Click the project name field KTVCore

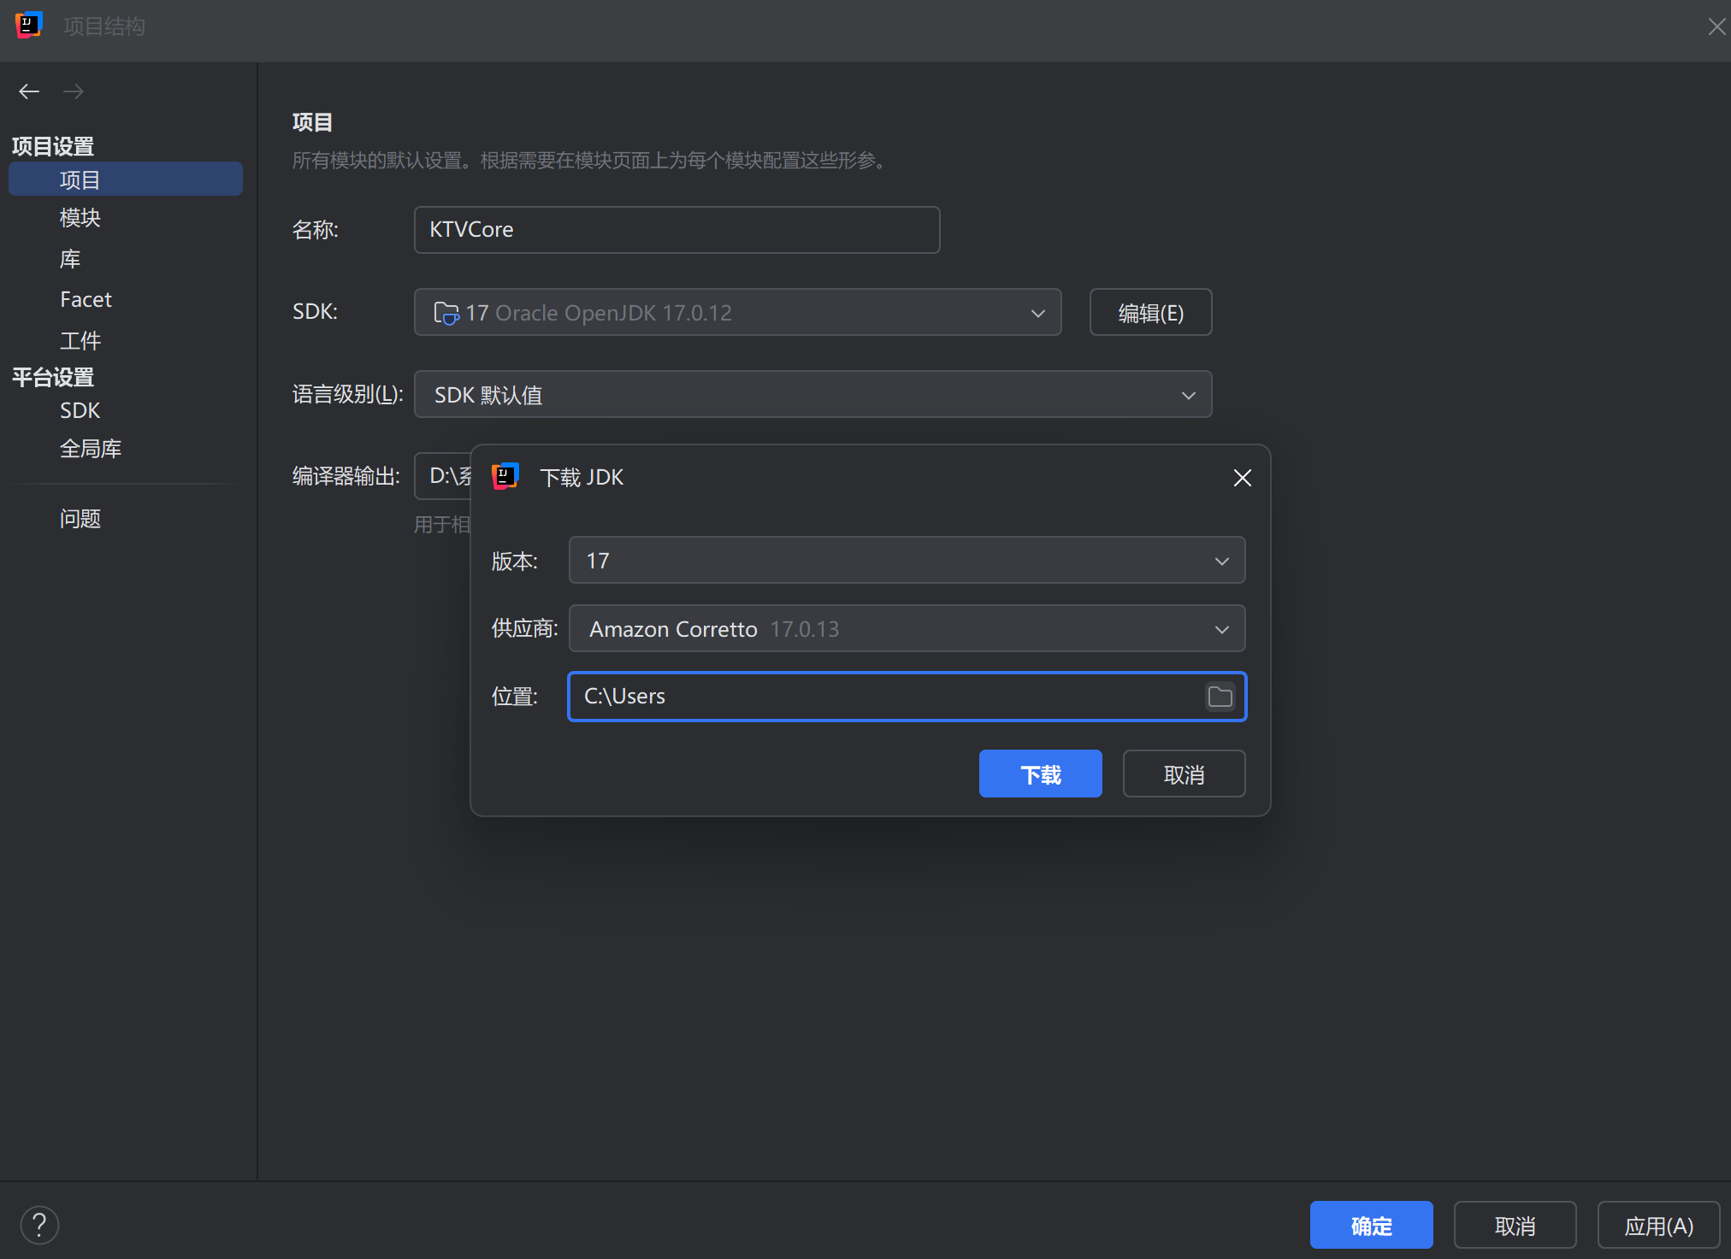click(x=676, y=230)
